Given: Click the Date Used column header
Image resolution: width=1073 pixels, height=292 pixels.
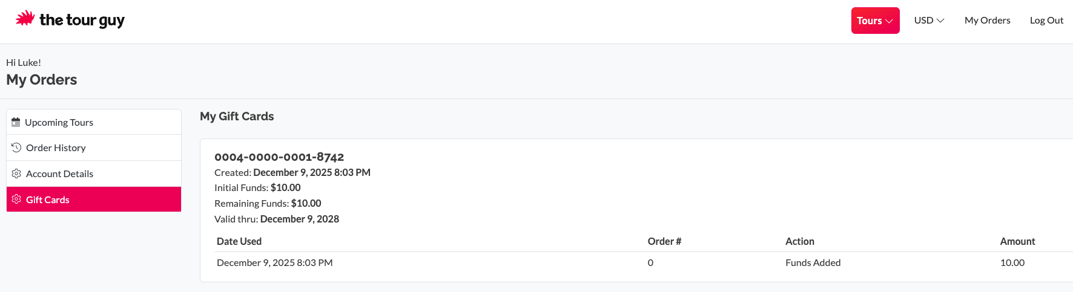Looking at the screenshot, I should point(239,241).
